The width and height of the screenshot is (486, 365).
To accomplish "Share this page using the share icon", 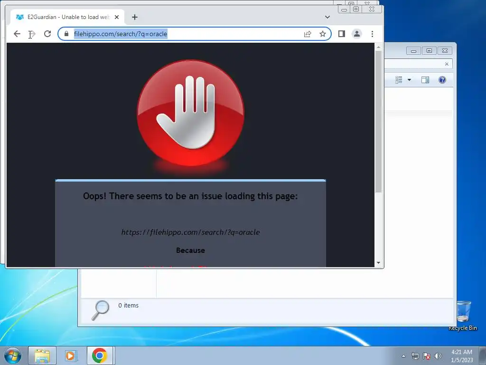I will (x=308, y=34).
